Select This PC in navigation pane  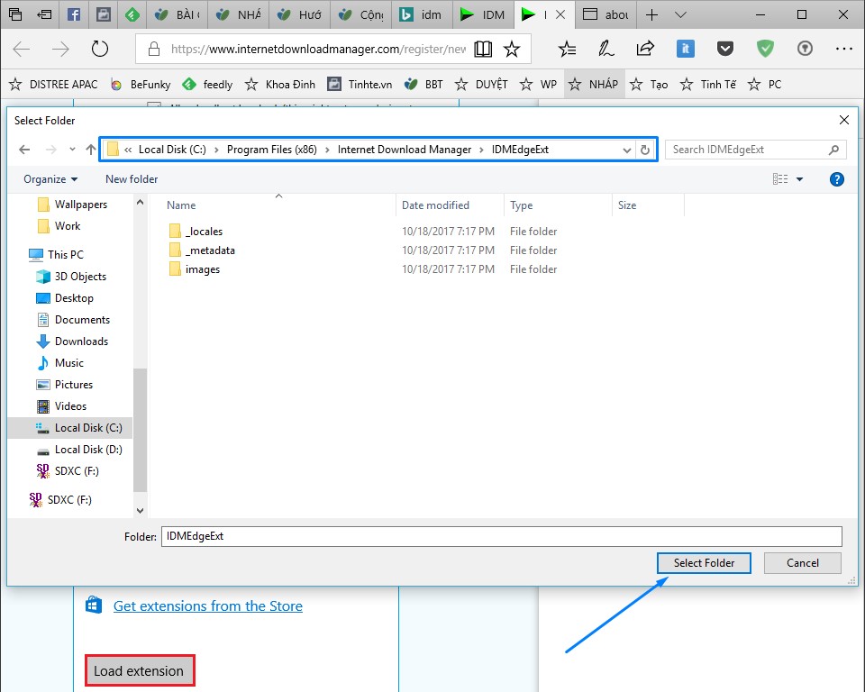[x=56, y=255]
